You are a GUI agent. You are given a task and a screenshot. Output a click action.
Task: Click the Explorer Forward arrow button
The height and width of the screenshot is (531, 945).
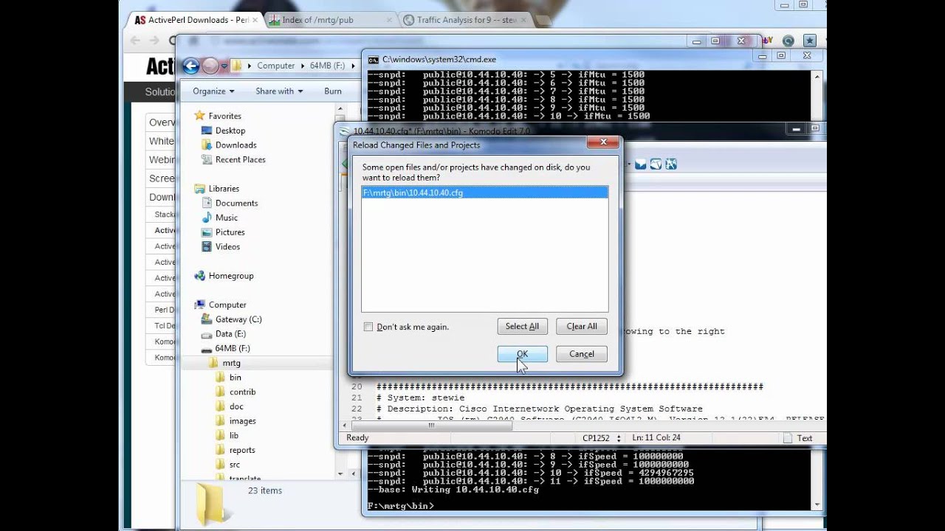[x=210, y=66]
